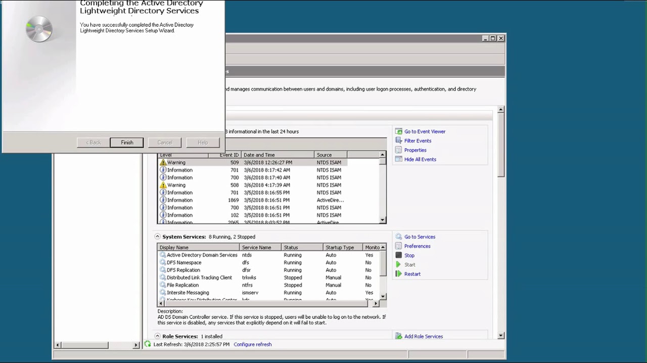Click the Filter Events icon
Screen dimensions: 647x363
pos(399,141)
